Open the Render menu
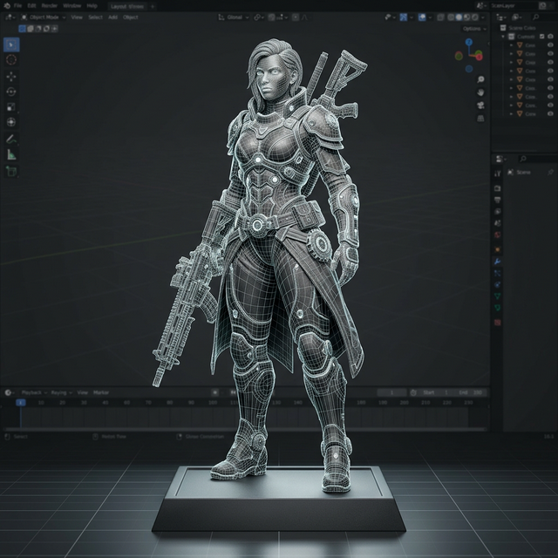558x558 pixels. (50, 6)
